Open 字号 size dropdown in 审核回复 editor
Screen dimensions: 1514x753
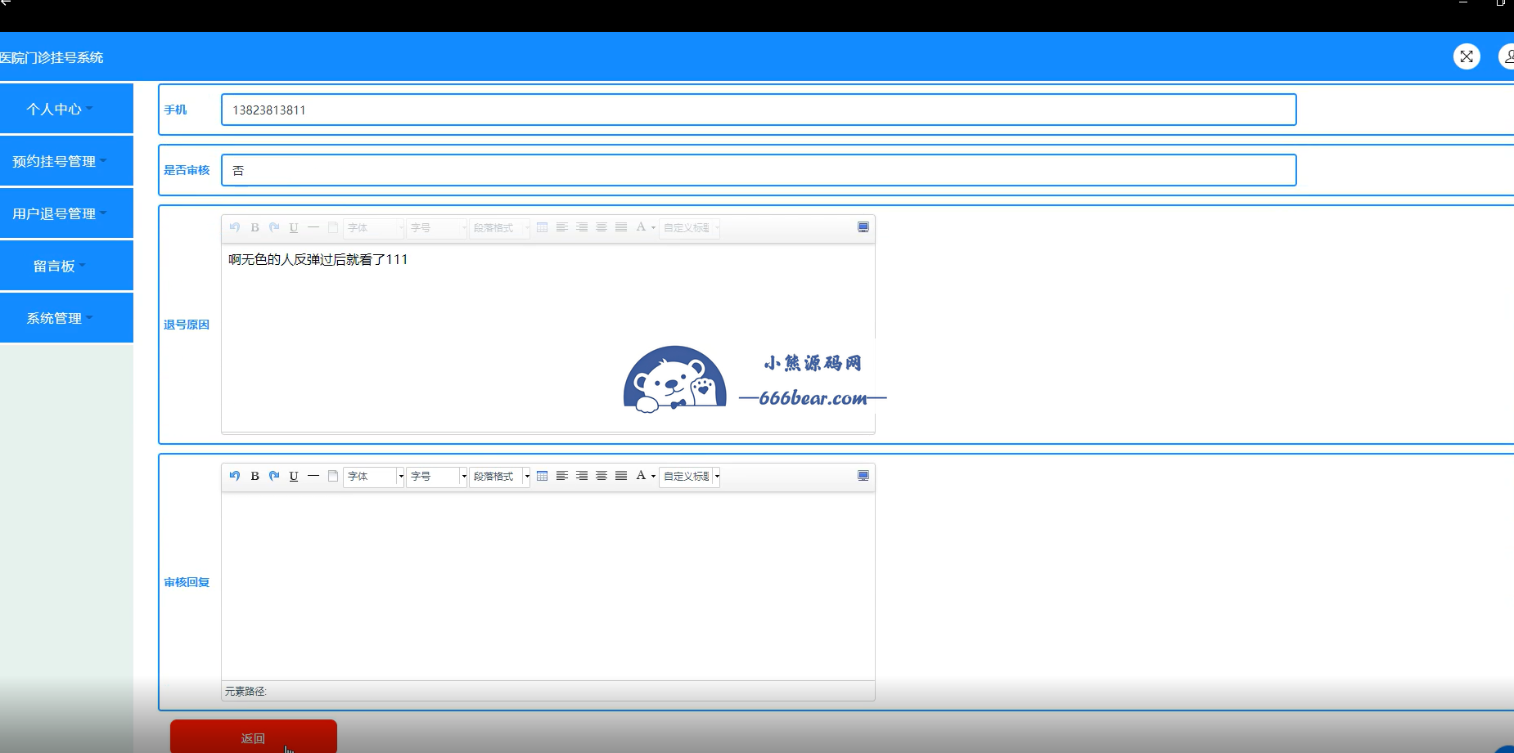437,476
